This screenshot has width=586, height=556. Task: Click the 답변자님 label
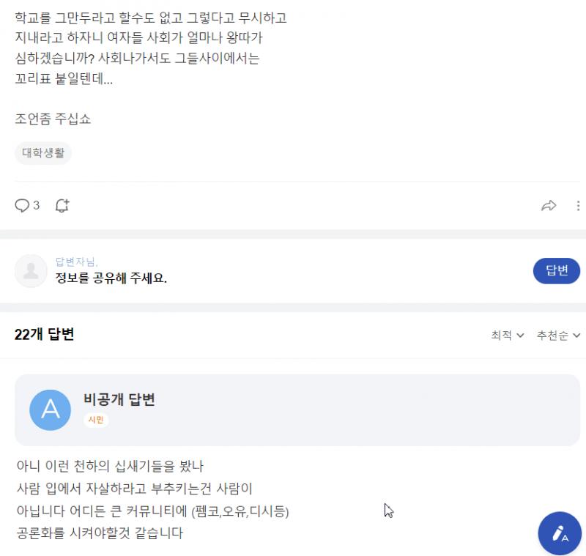coord(76,262)
